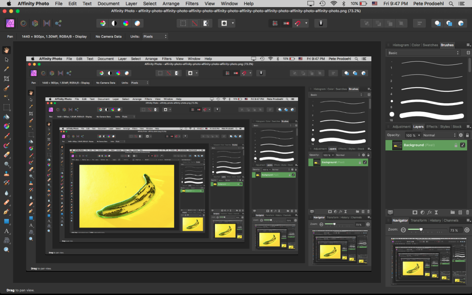Select the Mesh Warp tool
Viewport: 472px width, 295px height.
click(x=6, y=240)
